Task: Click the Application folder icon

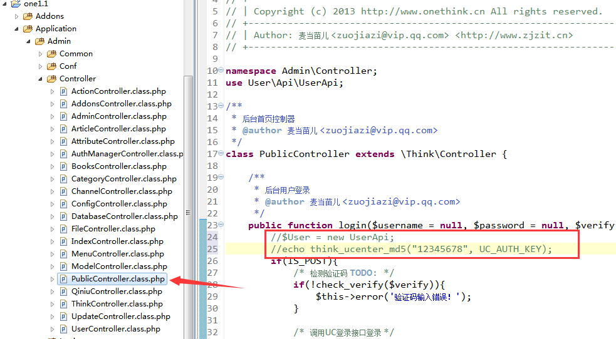Action: tap(28, 29)
